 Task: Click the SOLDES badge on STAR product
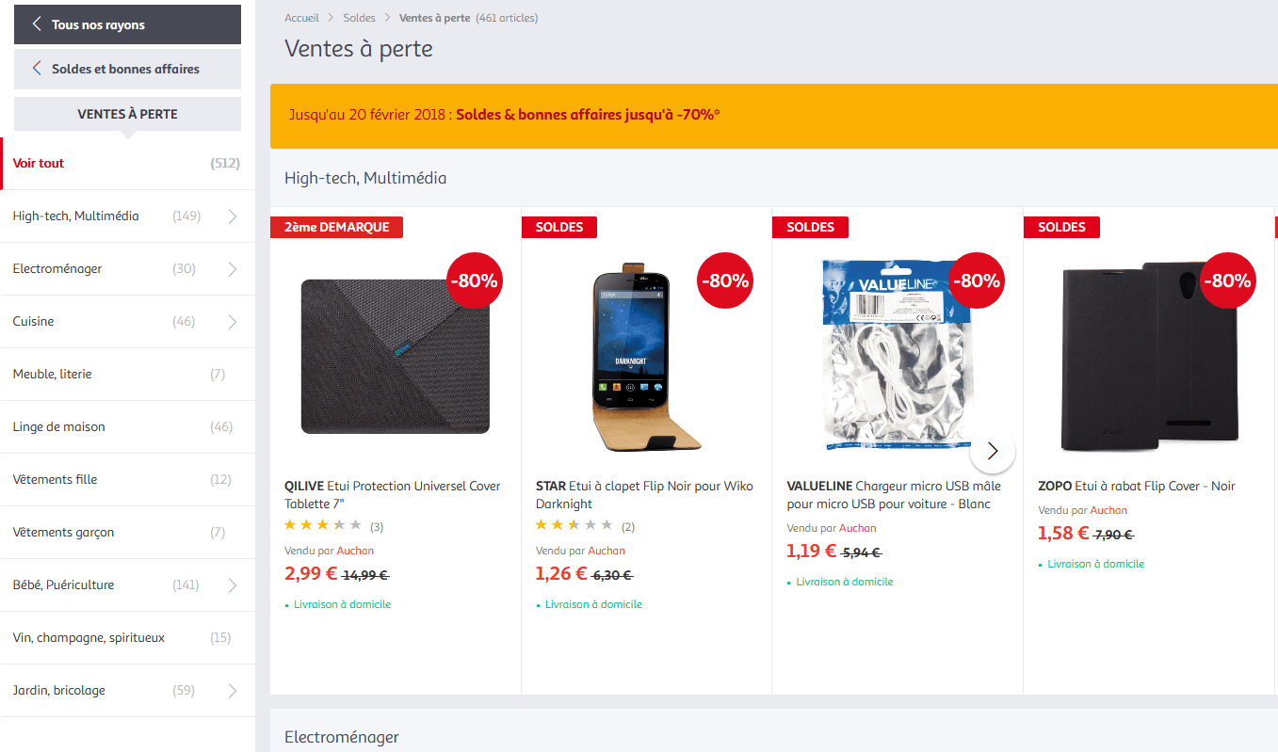pyautogui.click(x=558, y=227)
